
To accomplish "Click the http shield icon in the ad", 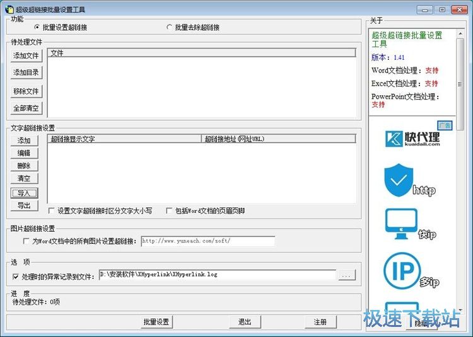I will 399,180.
